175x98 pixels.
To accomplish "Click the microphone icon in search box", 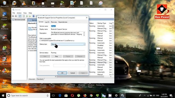I will tap(48, 96).
